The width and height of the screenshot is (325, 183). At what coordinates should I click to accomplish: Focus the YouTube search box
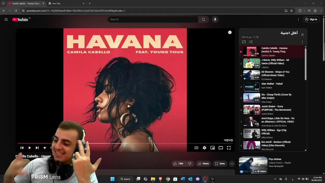(x=153, y=19)
